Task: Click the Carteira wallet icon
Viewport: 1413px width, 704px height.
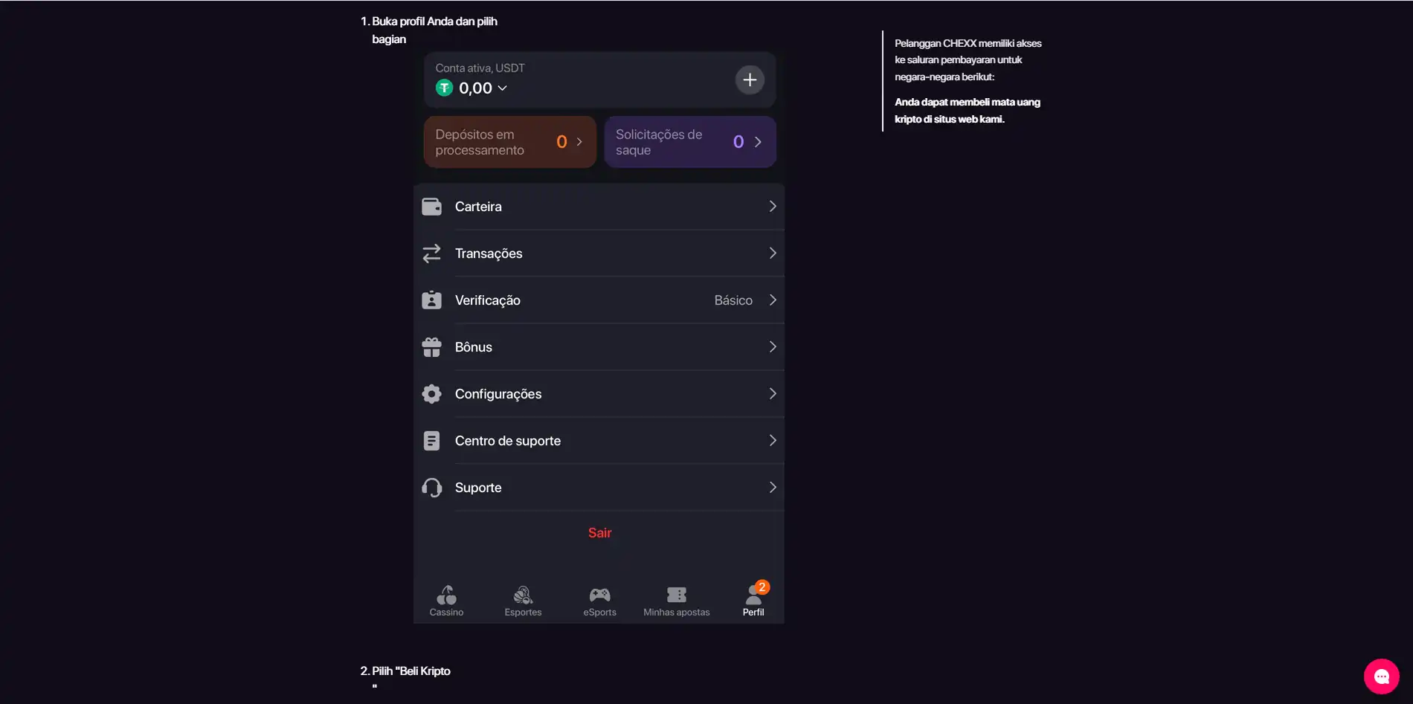Action: [x=431, y=207]
